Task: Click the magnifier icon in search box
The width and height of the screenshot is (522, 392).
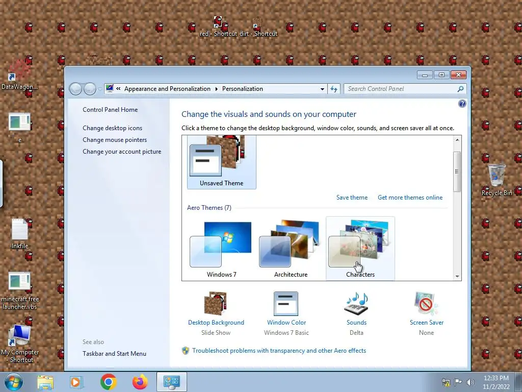Action: pos(460,89)
